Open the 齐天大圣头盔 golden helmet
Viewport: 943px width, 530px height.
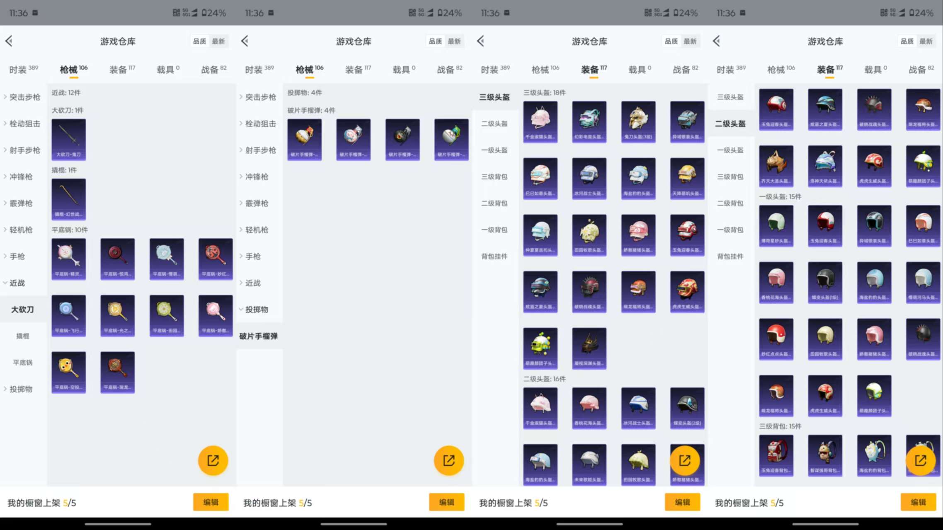776,166
